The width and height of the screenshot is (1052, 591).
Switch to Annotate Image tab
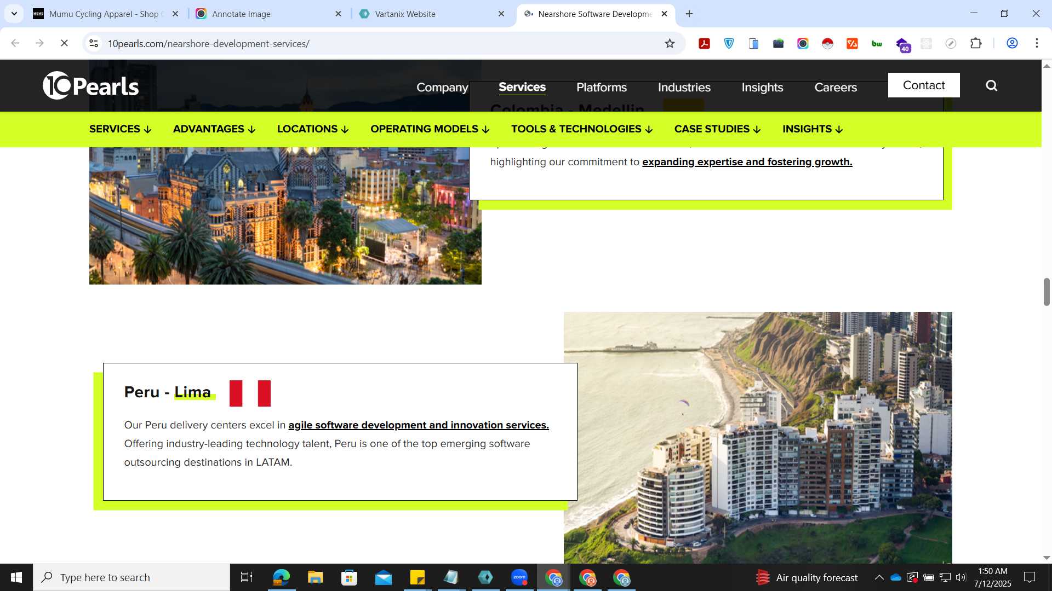pos(268,14)
